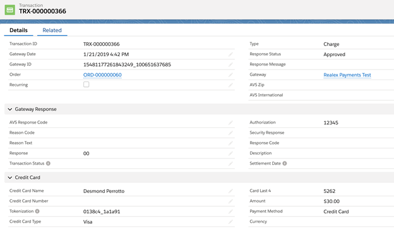The width and height of the screenshot is (394, 229).
Task: Switch to the Related tab
Action: click(x=52, y=30)
